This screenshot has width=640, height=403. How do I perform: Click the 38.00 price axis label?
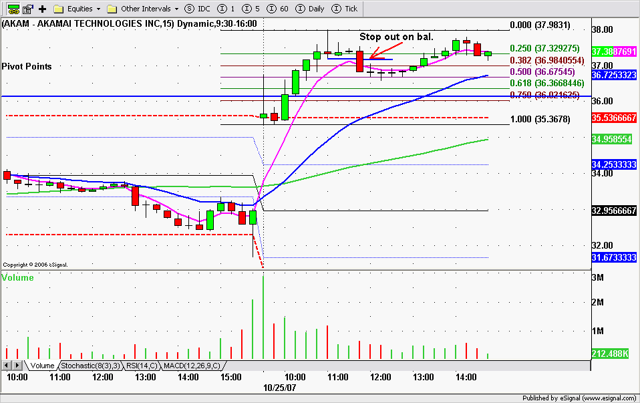click(602, 29)
